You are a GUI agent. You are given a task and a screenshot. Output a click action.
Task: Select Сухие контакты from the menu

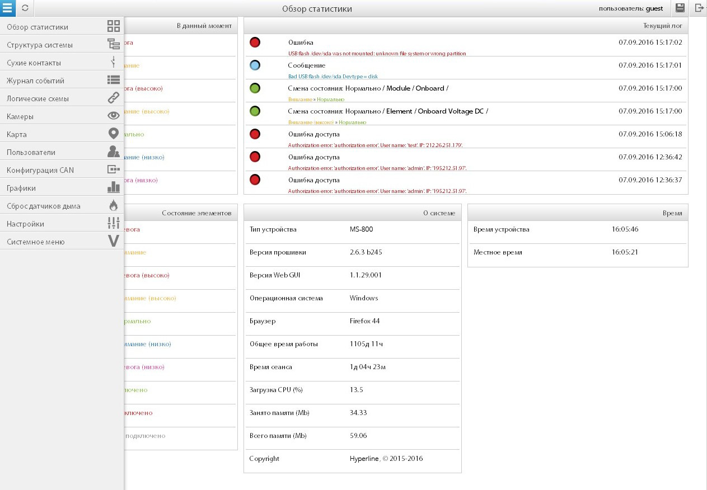[x=62, y=62]
